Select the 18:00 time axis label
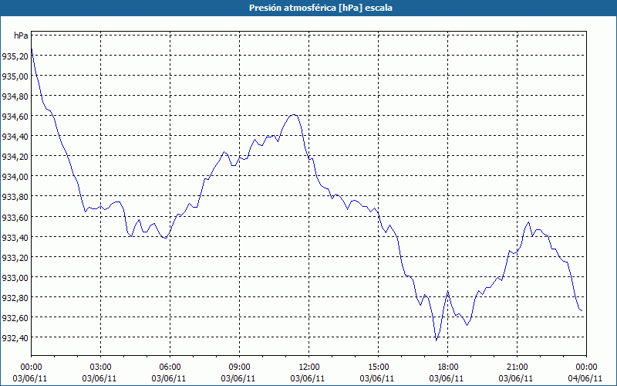Viewport: 617px width, 386px height. coord(447,367)
